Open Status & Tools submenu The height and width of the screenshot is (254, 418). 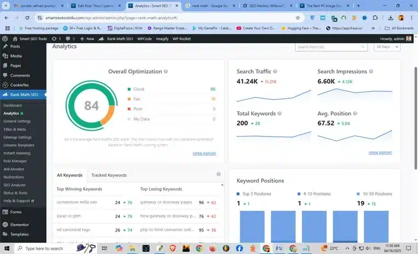point(15,193)
